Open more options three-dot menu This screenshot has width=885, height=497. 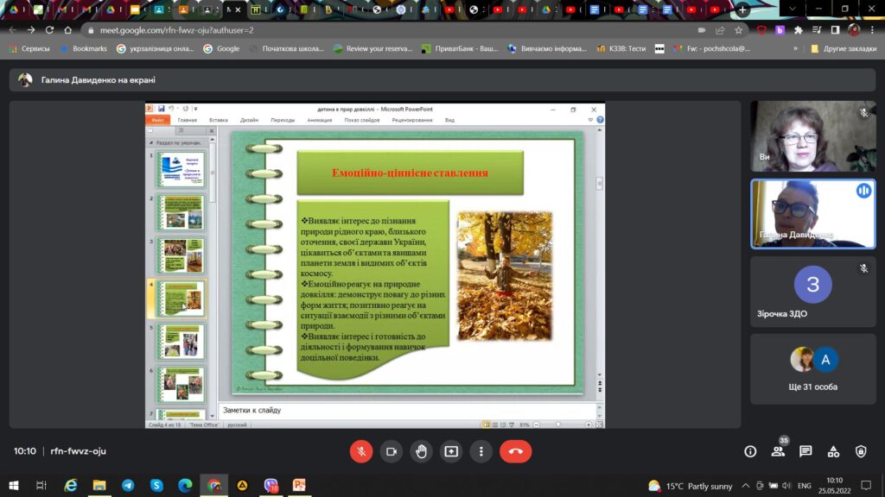481,451
